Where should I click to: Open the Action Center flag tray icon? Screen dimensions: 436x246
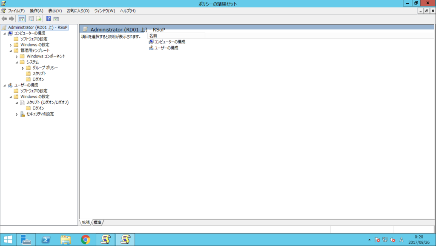[x=377, y=240]
